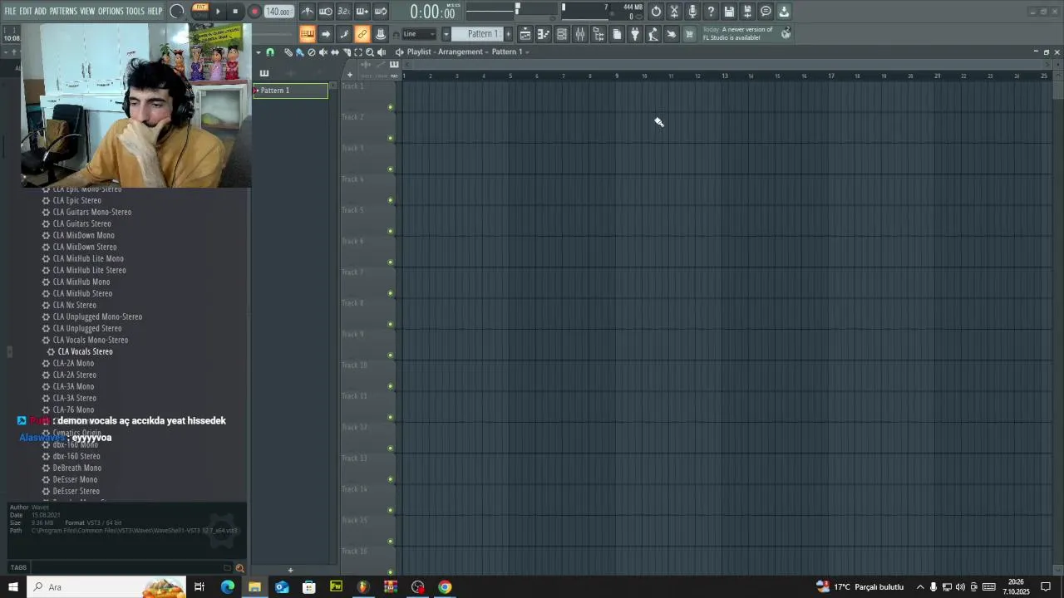Select the playlist paint brush tool
This screenshot has height=598, width=1064.
click(299, 52)
